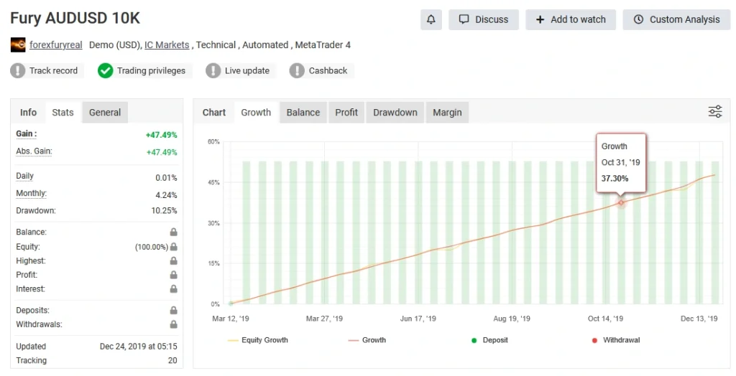Open the forexfuryreal profile link
The image size is (736, 376).
tap(56, 45)
